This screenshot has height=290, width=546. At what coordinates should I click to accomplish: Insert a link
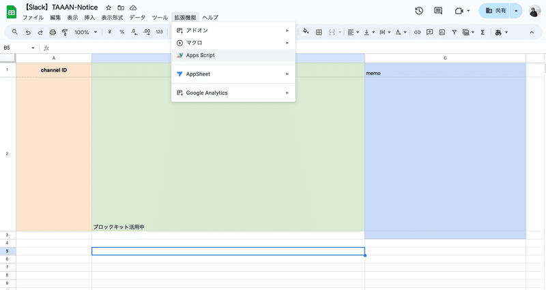[417, 32]
